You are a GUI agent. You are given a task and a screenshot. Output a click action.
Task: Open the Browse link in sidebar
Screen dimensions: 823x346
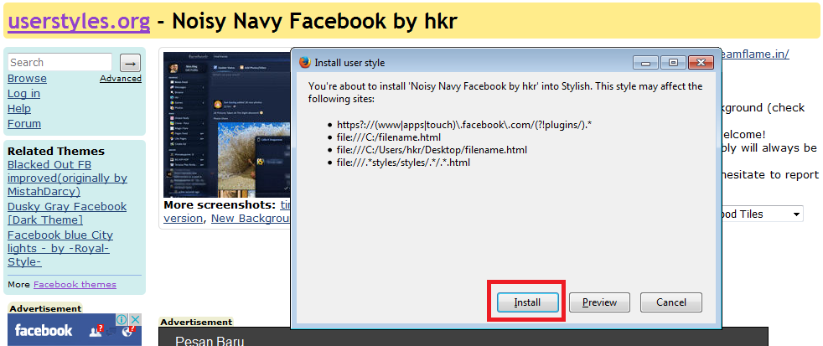coord(27,78)
